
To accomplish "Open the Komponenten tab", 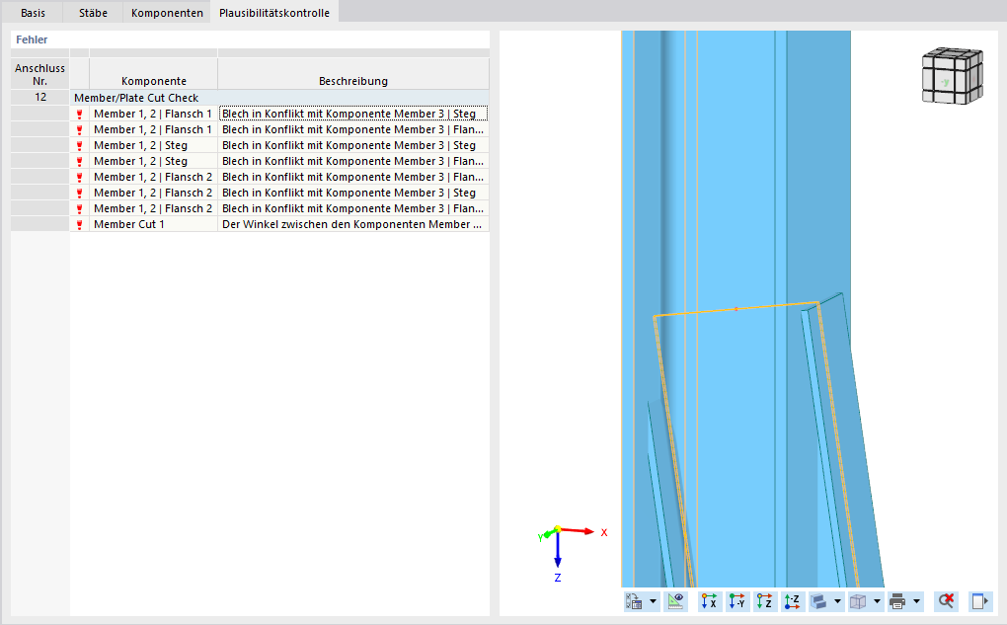I will pyautogui.click(x=167, y=12).
